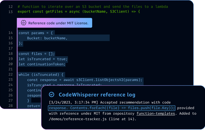
Task: Click the 'let continuationToken;' line
Action: tap(42, 64)
